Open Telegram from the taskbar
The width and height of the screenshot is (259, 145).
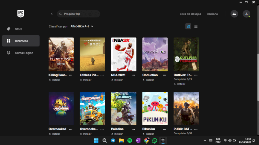tap(113, 140)
